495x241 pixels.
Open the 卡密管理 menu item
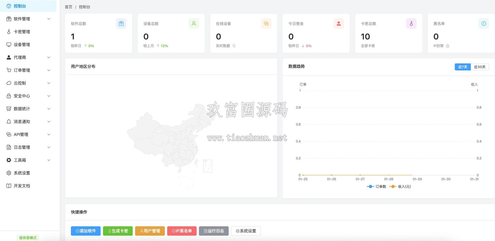[x=28, y=32]
